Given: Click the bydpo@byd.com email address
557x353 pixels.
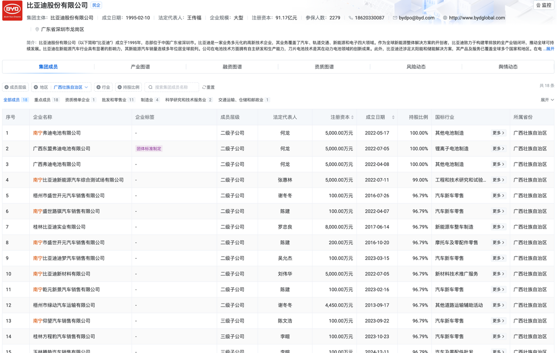Looking at the screenshot, I should click(x=416, y=18).
